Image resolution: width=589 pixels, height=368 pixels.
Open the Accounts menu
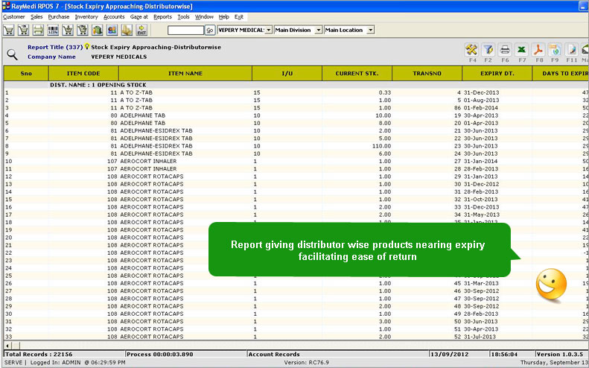pos(114,17)
